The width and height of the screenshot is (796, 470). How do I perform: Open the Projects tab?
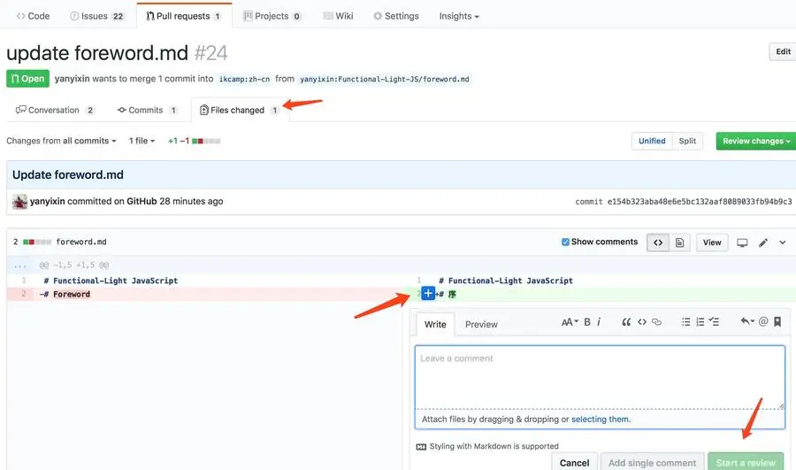tap(272, 16)
